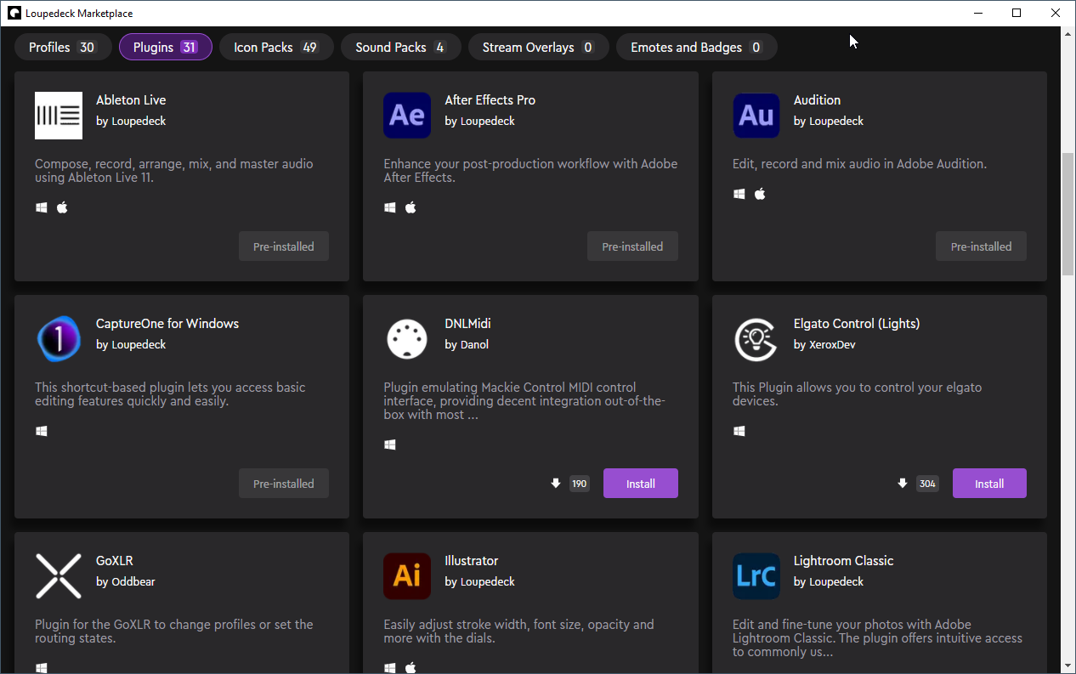Click the vertical scrollbar thumb
This screenshot has height=674, width=1076.
click(x=1068, y=214)
